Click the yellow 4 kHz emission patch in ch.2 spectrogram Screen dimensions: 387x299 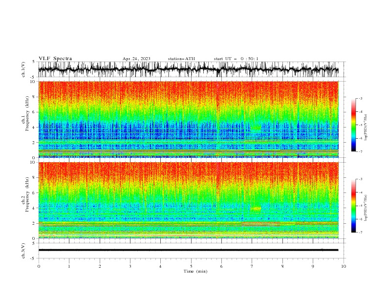tap(256, 209)
